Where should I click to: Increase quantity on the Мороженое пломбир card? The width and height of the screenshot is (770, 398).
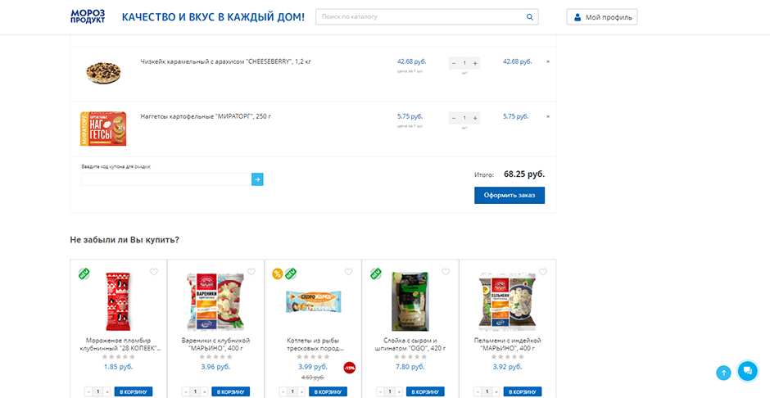(x=107, y=391)
